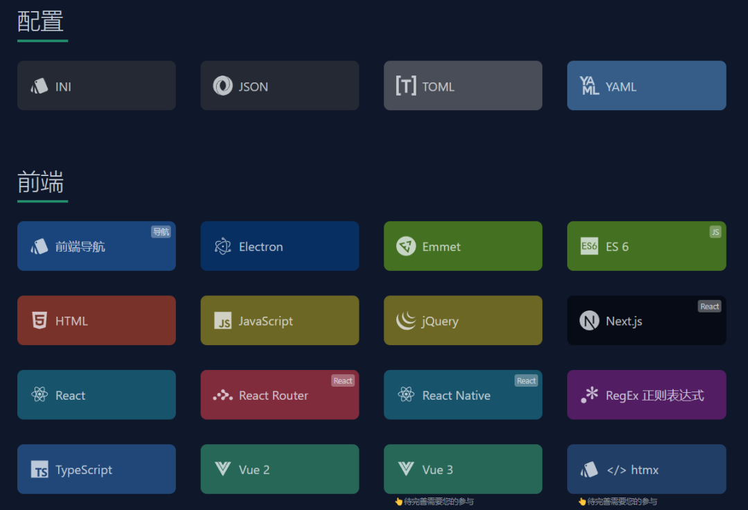The height and width of the screenshot is (510, 748).
Task: Click the INI card icon
Action: click(39, 86)
